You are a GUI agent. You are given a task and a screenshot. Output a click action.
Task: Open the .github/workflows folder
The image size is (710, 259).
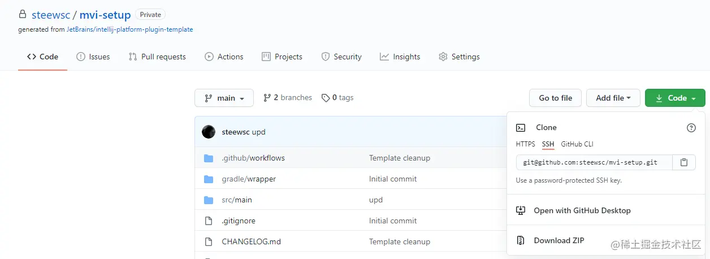click(x=253, y=158)
